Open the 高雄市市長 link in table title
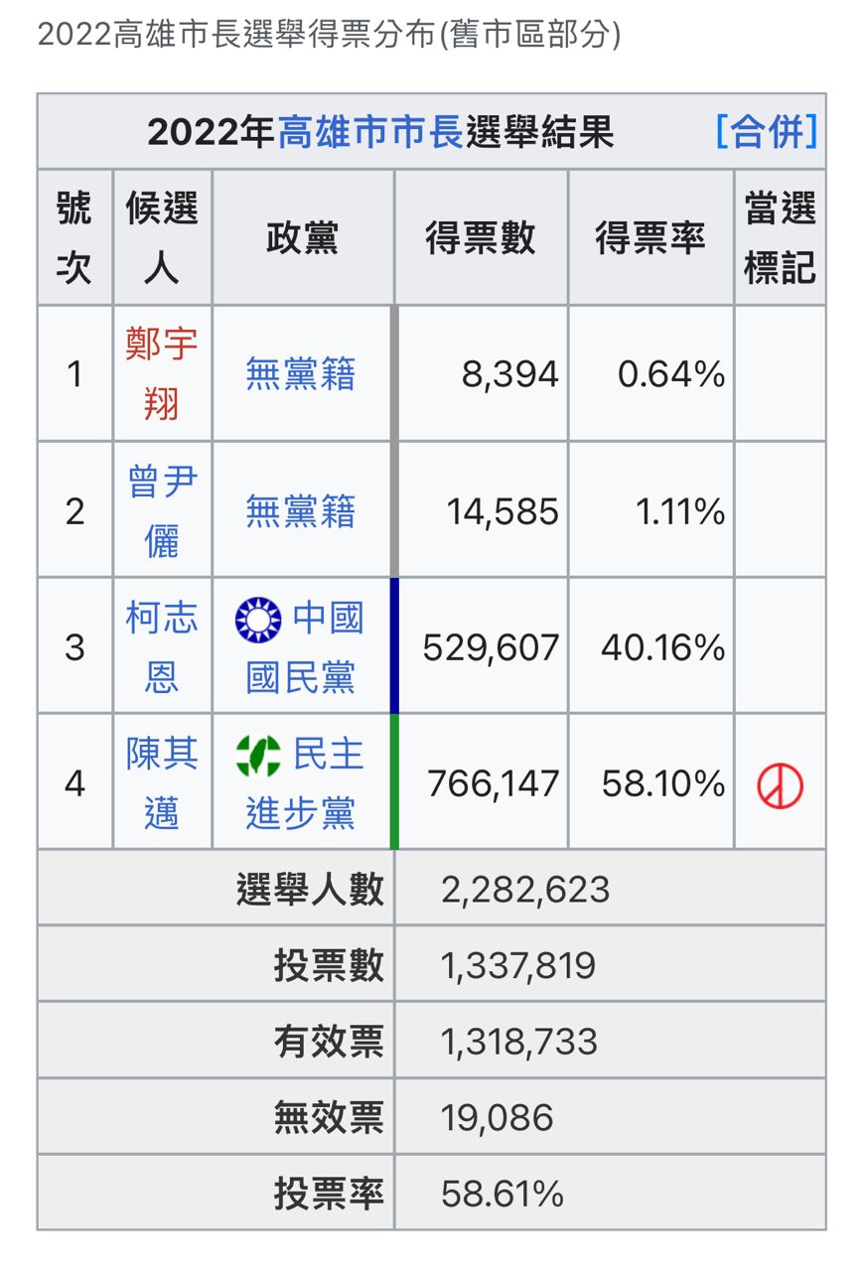This screenshot has width=865, height=1271. click(369, 132)
